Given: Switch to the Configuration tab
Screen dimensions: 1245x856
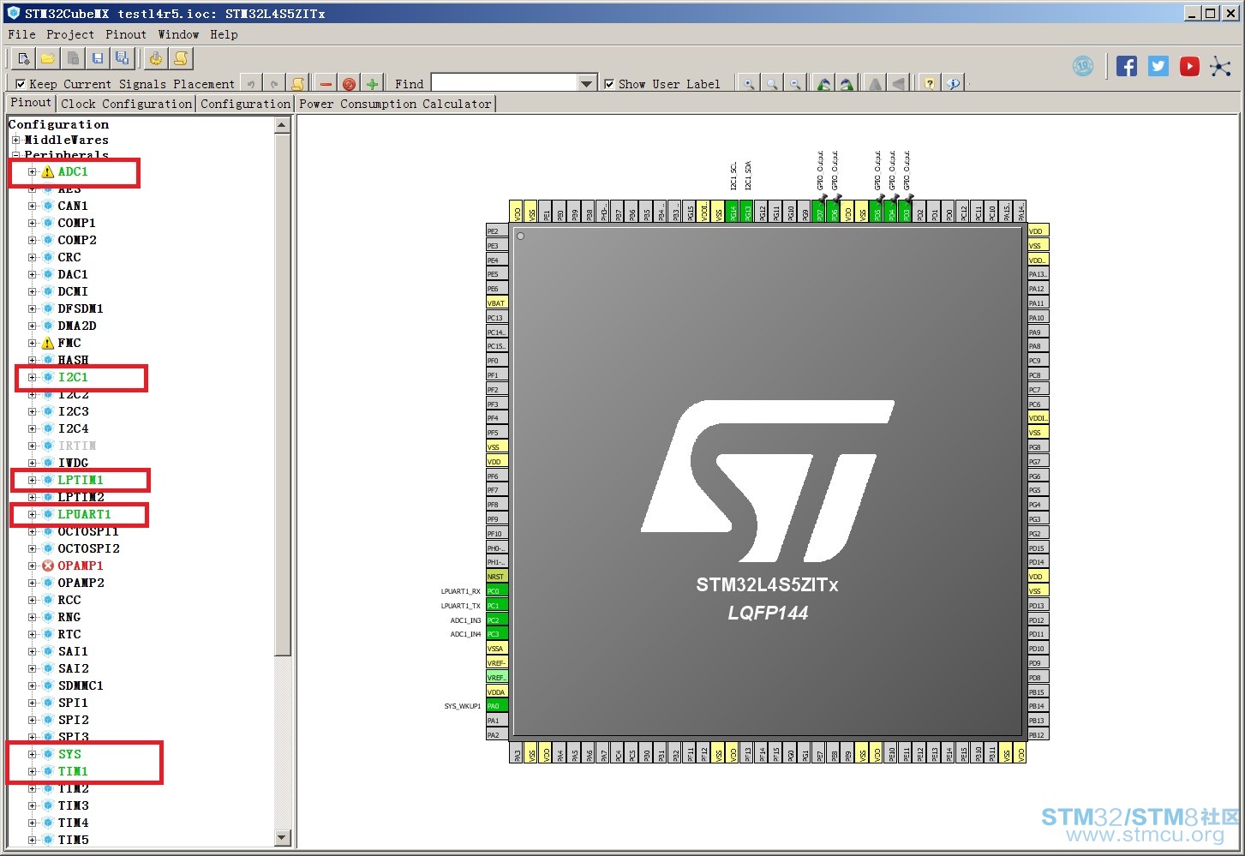Looking at the screenshot, I should [x=246, y=104].
